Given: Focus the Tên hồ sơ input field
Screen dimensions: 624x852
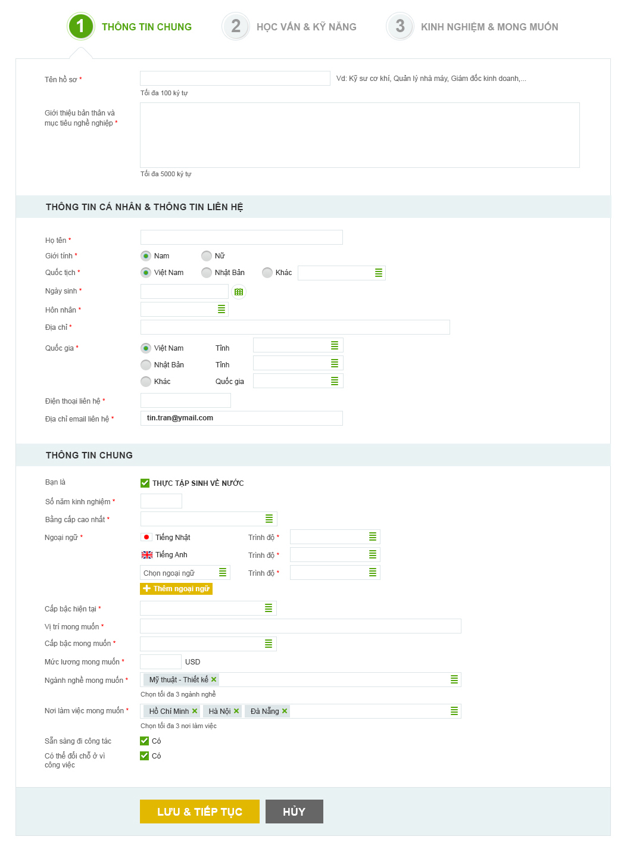Looking at the screenshot, I should [235, 79].
